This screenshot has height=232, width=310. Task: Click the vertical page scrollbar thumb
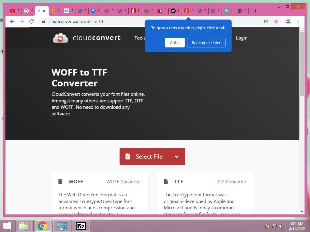click(x=302, y=64)
